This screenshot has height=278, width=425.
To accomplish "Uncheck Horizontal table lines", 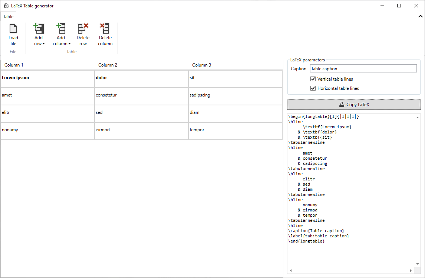I will coord(313,88).
